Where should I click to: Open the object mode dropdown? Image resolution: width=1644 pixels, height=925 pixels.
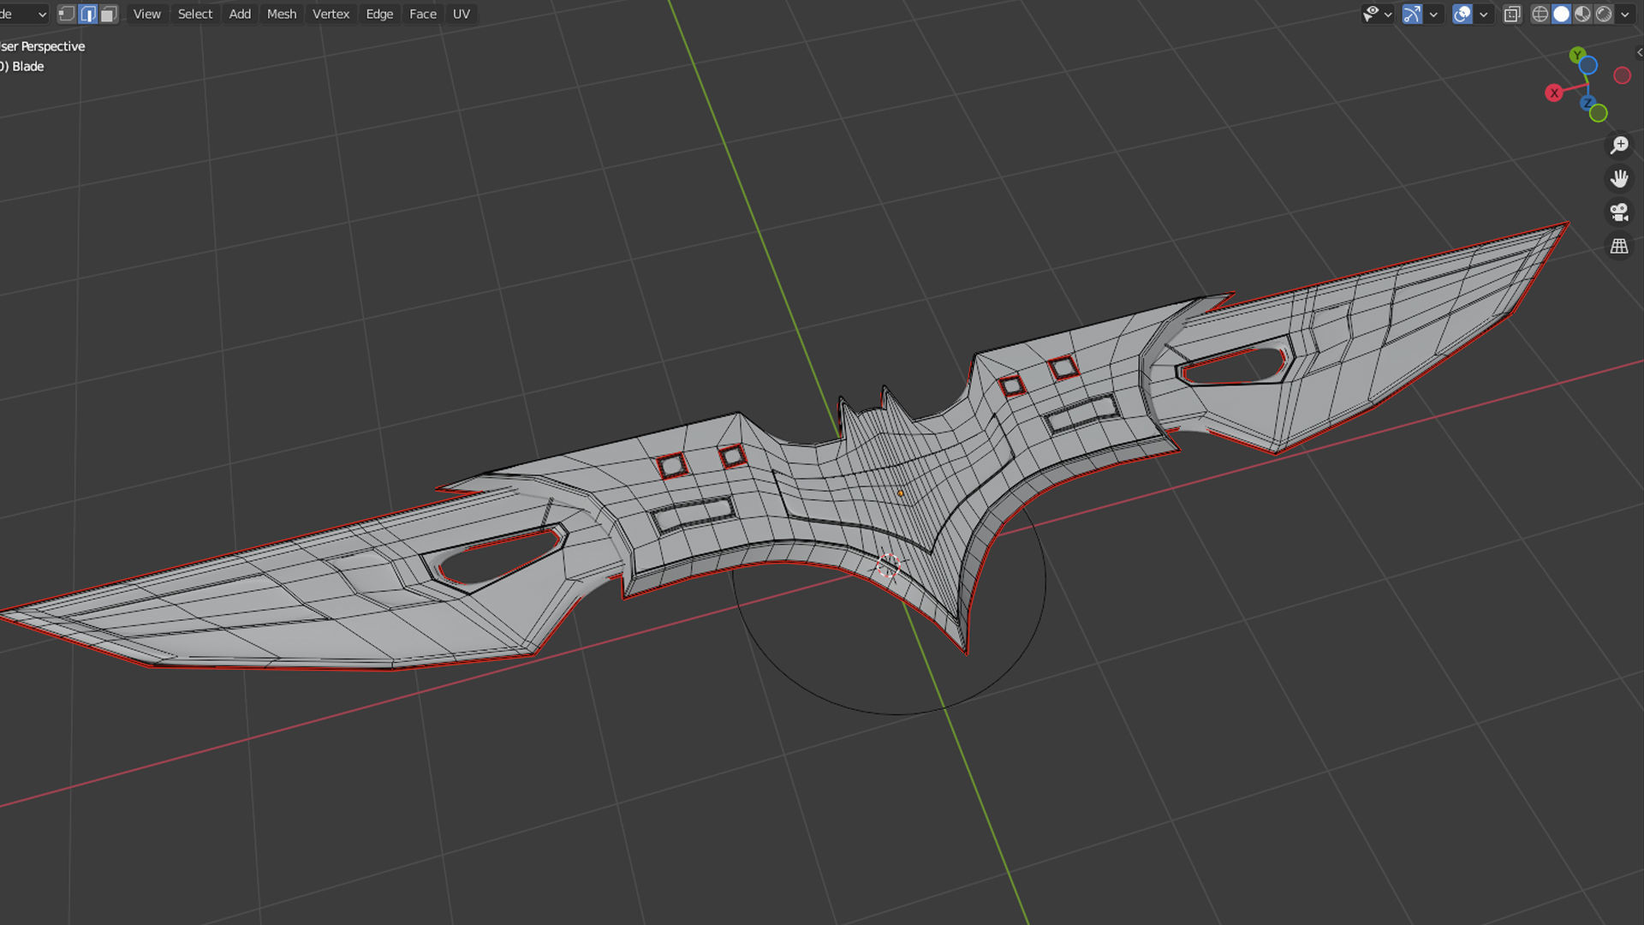(24, 14)
